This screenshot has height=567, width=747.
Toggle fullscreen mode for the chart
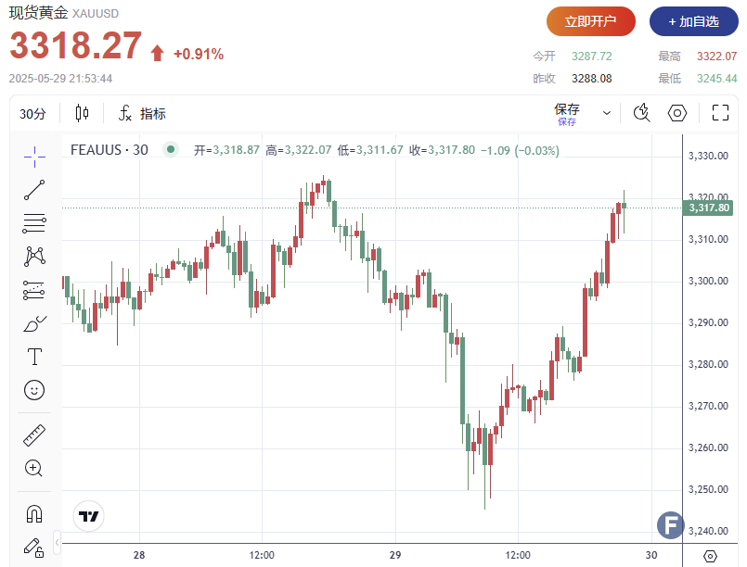720,113
